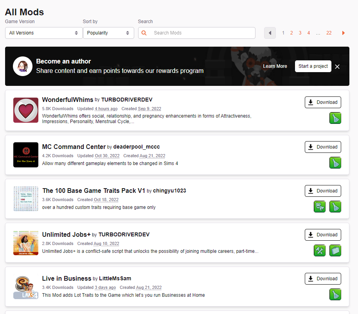Screen dimensions: 358x314
Task: Click Unlimited Jobs+ briefcase category icon
Action: (x=335, y=250)
